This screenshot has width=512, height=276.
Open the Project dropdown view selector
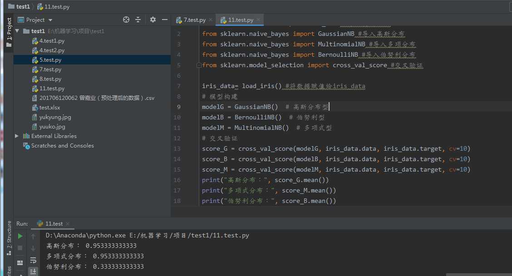pyautogui.click(x=35, y=20)
